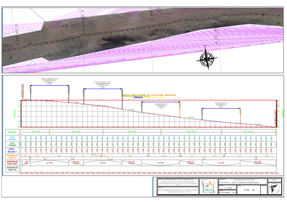The image size is (287, 203).
Task: Click the DIAGRAMA DE CURVA Hz label
Action: 12,157
